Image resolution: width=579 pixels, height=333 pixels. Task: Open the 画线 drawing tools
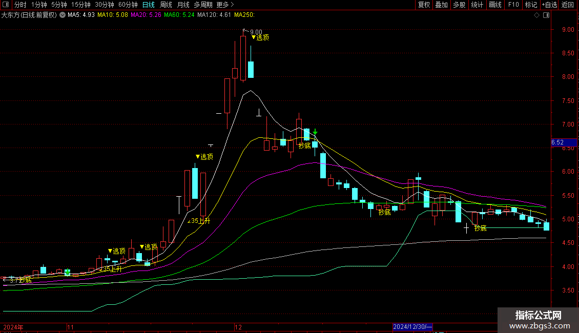[x=495, y=5]
